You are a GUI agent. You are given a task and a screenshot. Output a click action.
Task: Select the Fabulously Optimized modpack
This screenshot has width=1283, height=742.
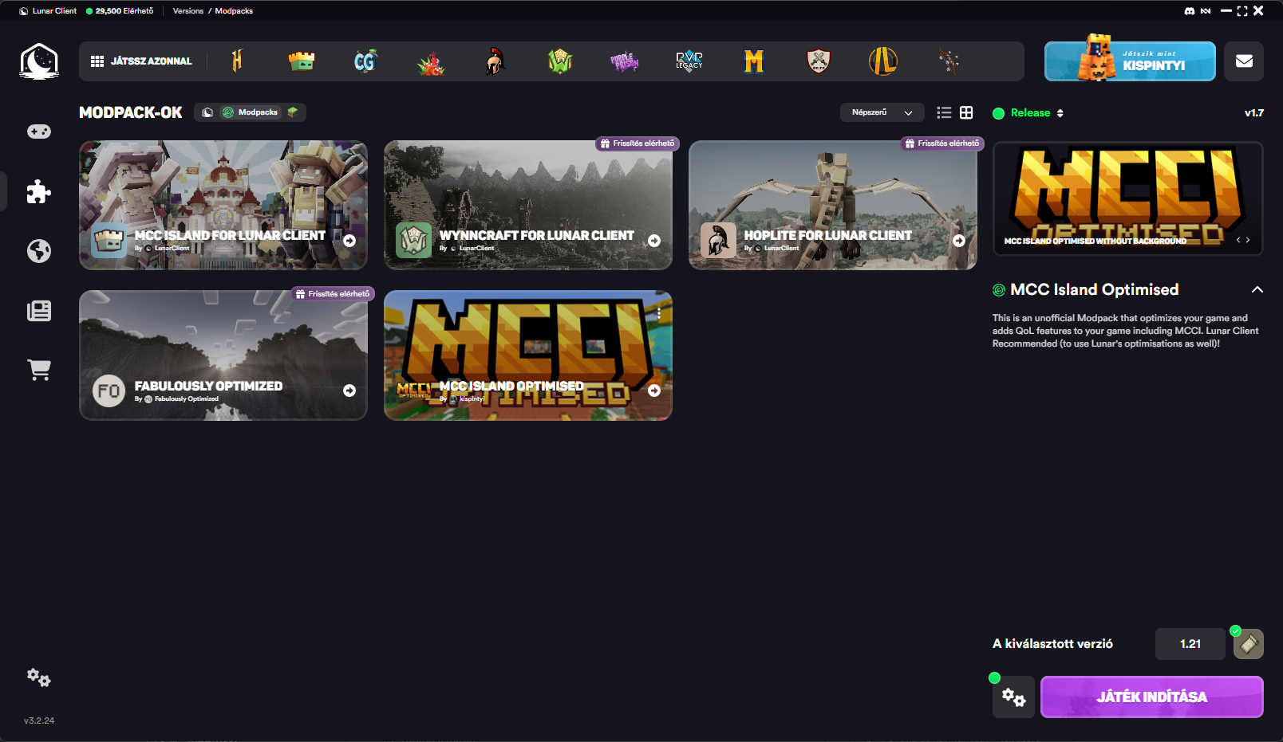coord(223,355)
